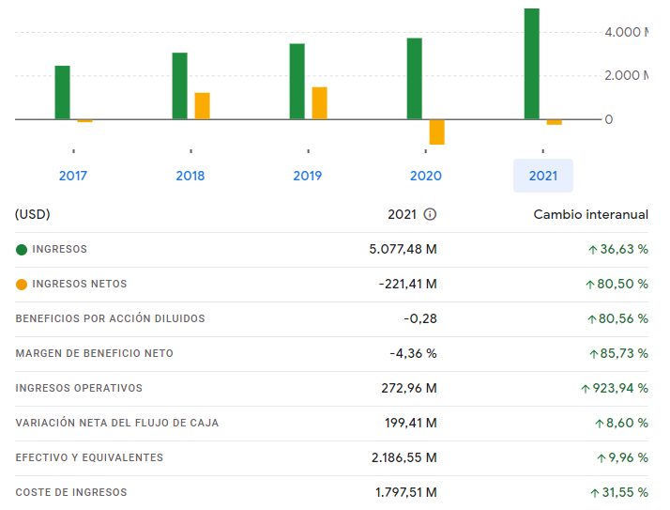Click INGRESOS OPERATIVOS row label

pos(79,388)
